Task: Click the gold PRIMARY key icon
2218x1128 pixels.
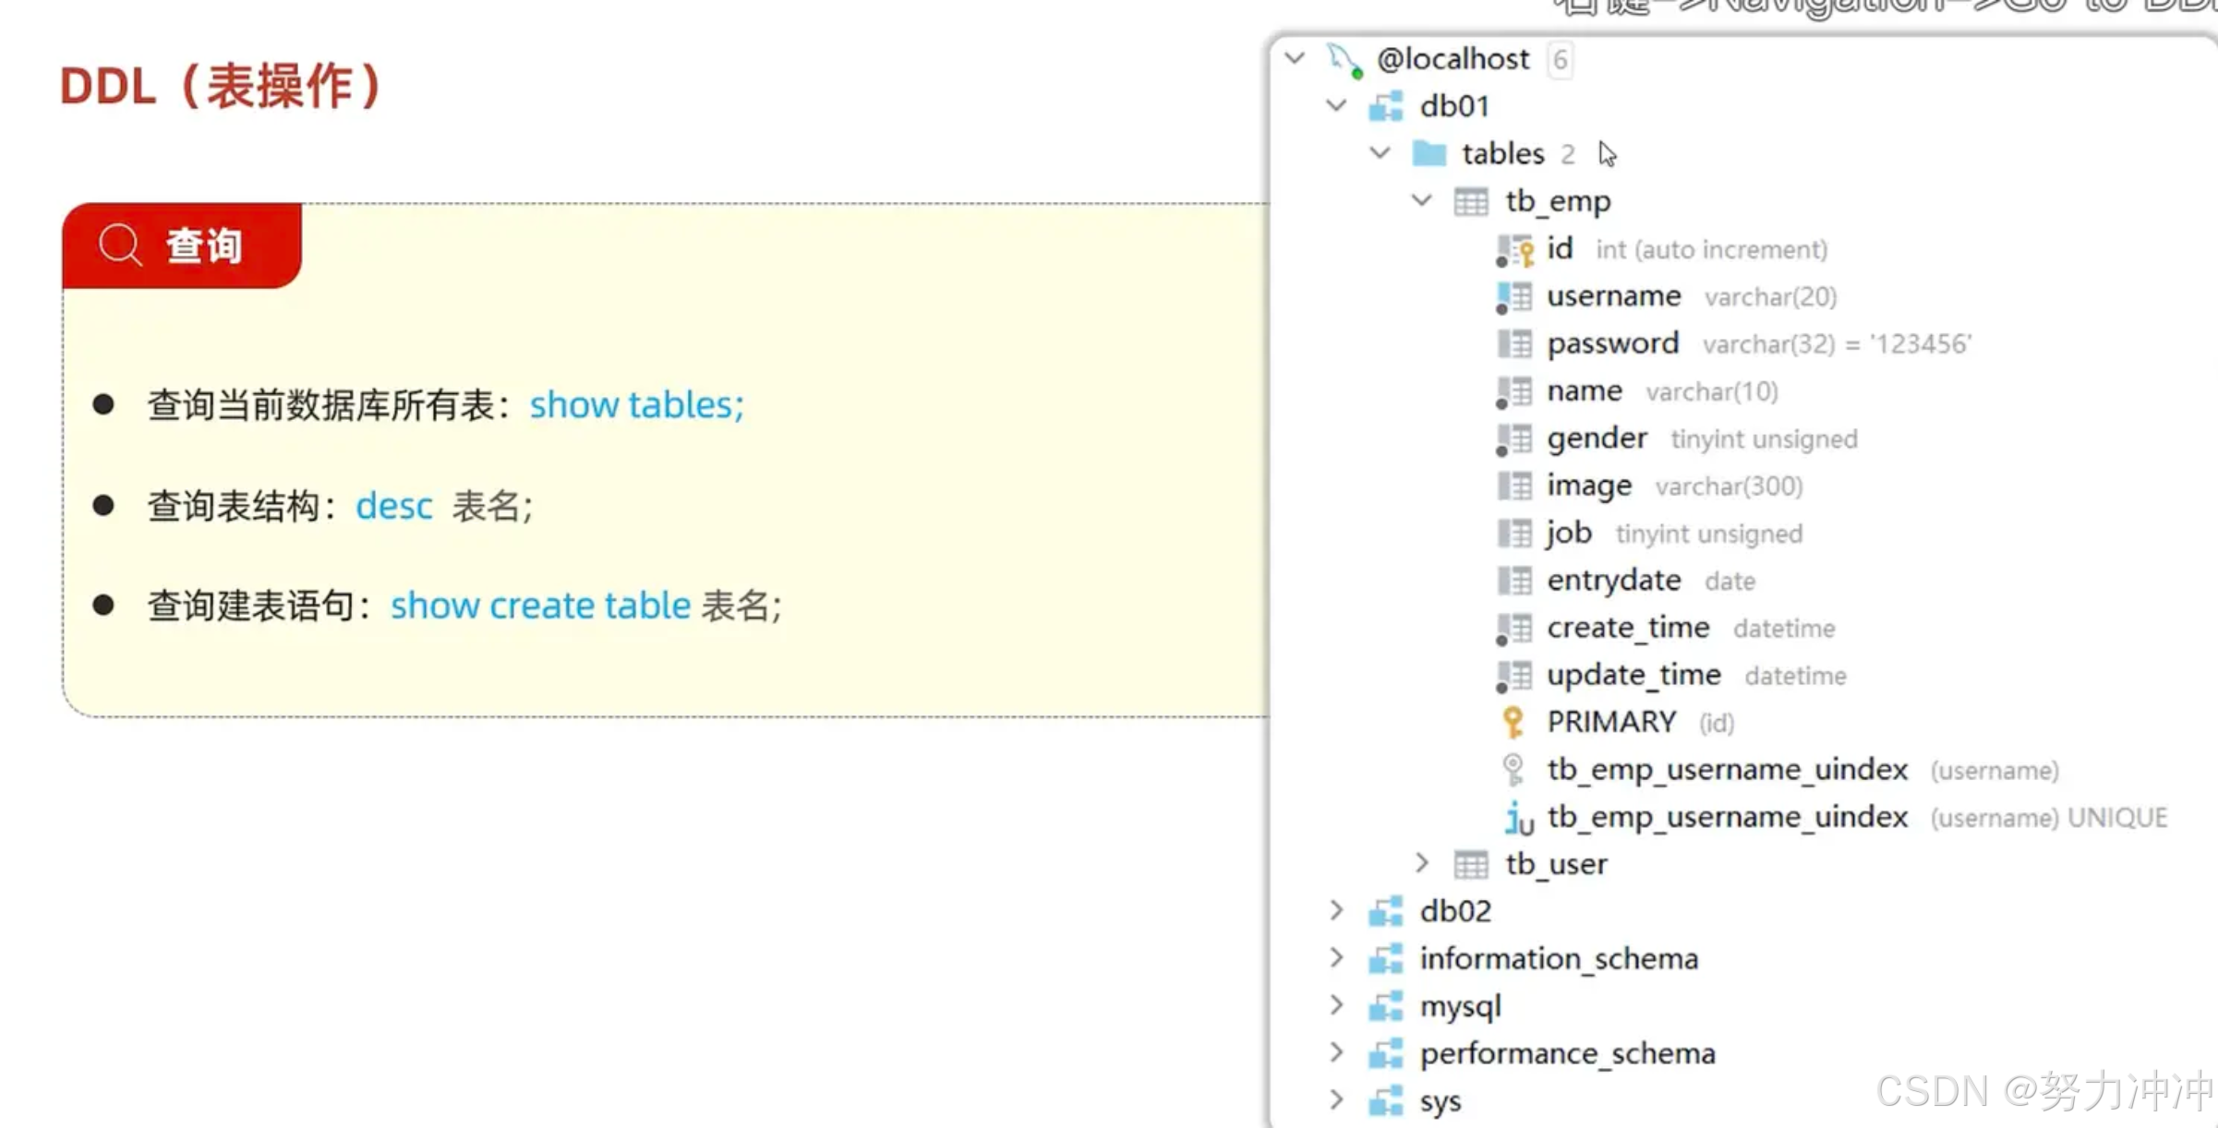Action: coord(1513,722)
